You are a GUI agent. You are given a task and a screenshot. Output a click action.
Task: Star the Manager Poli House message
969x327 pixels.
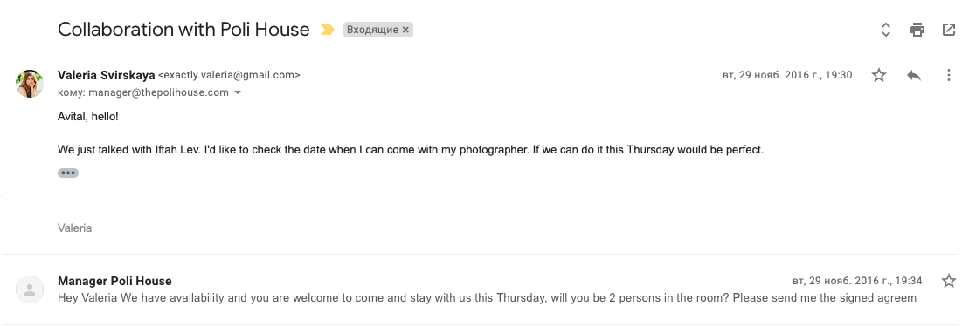(x=949, y=281)
